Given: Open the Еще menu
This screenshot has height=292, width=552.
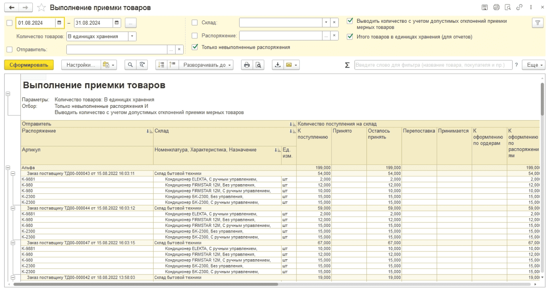Looking at the screenshot, I should click(x=533, y=65).
